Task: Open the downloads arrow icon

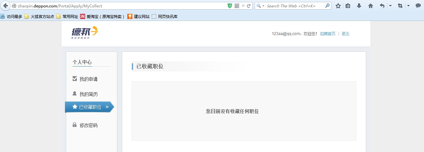Action: [359, 6]
